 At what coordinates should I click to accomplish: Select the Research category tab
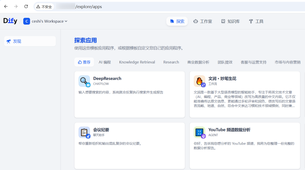pos(171,62)
